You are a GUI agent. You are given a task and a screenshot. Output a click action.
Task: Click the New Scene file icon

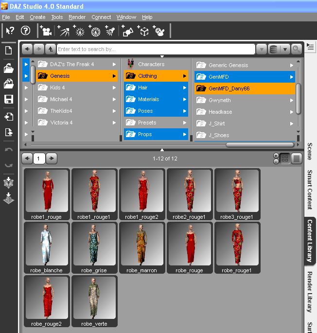8,51
